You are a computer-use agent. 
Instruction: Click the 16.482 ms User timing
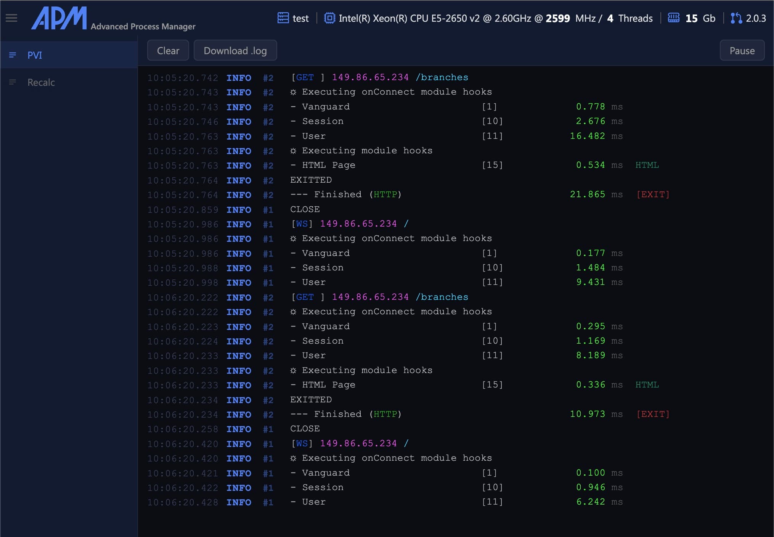pyautogui.click(x=596, y=136)
